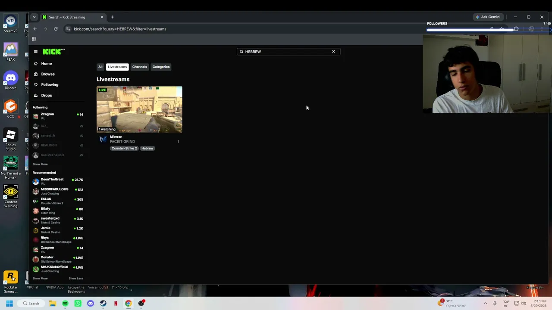This screenshot has width=552, height=310.
Task: Click the Hebrew language tag
Action: click(147, 149)
